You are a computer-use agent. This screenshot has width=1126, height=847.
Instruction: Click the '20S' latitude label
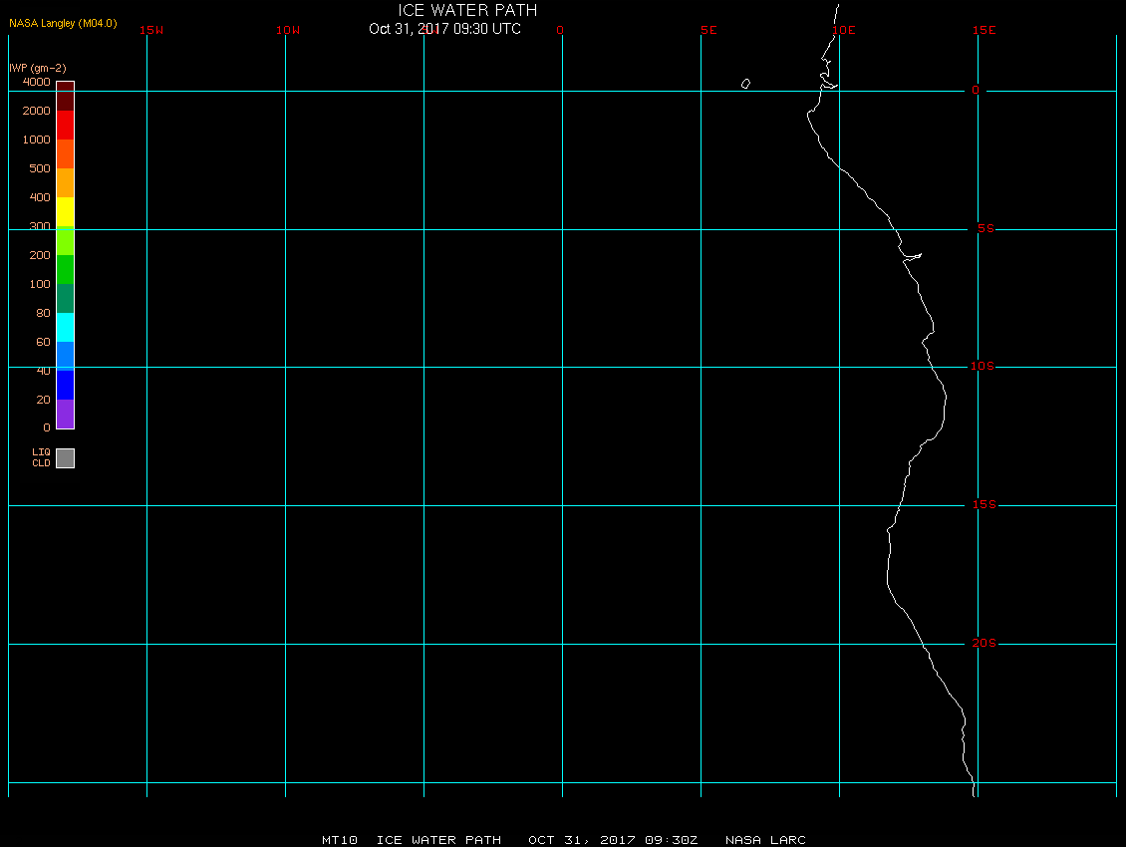click(x=984, y=643)
